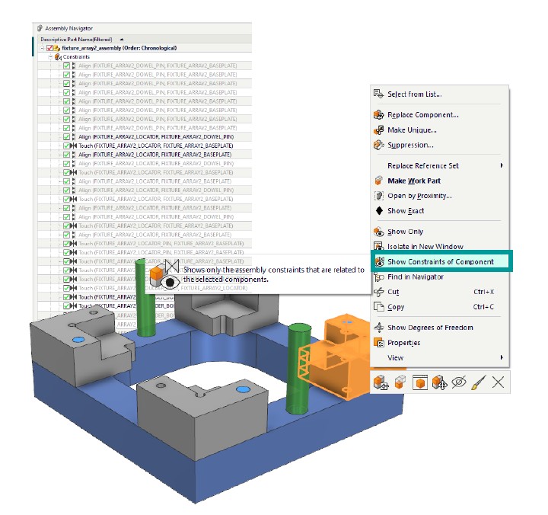
Task: Toggle the red checkbox for fixture_array2_assembly
Action: tap(50, 48)
